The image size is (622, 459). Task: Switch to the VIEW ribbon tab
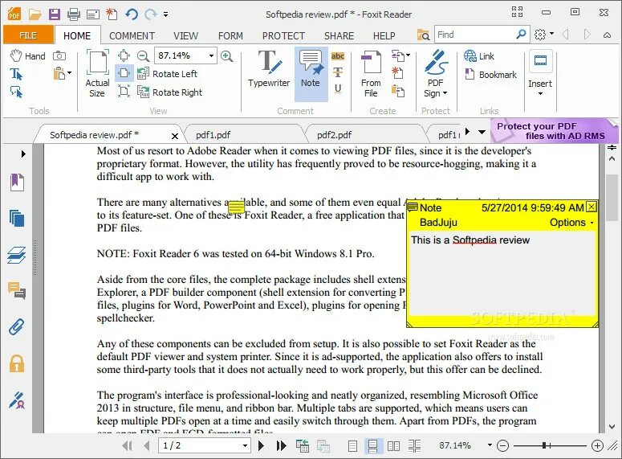pos(185,35)
